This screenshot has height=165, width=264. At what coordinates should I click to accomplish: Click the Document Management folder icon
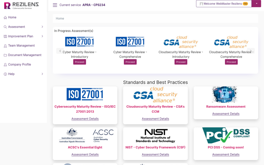pos(5,55)
